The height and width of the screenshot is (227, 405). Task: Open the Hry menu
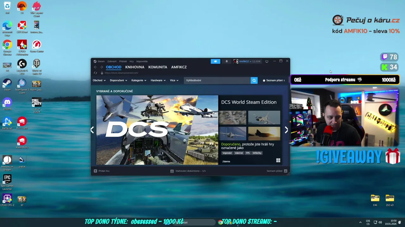tap(132, 61)
